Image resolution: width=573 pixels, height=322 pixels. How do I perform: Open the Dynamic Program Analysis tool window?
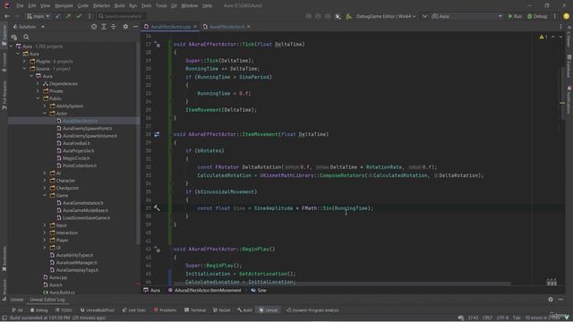tap(312, 310)
